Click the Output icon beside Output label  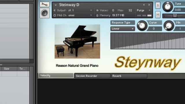point(55,10)
